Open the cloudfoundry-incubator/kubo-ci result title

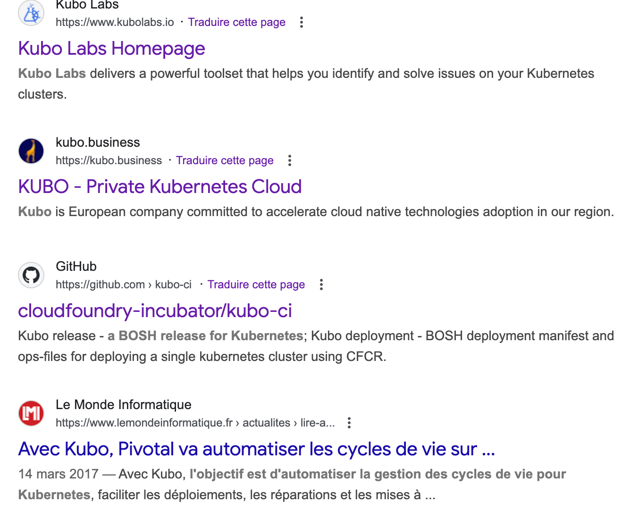click(155, 311)
